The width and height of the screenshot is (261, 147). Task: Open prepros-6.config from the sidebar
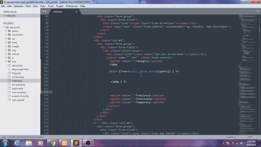20,96
